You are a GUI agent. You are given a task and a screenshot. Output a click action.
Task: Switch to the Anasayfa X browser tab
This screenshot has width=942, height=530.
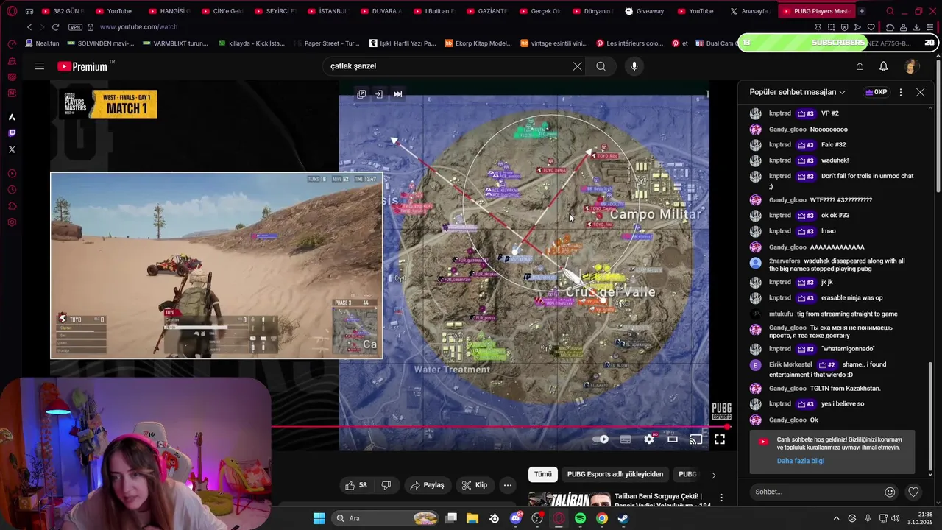749,11
